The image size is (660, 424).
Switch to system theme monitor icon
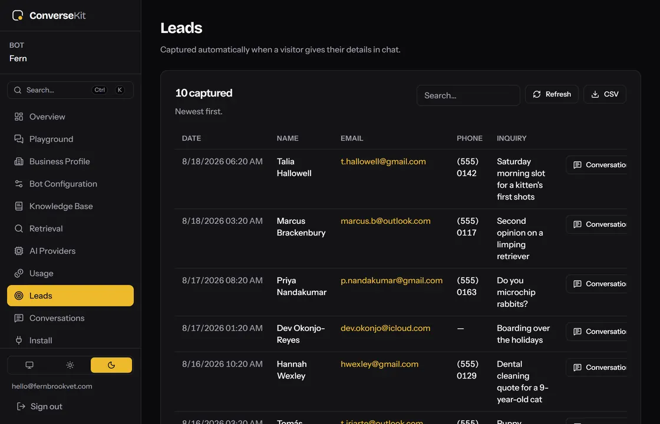(x=29, y=365)
